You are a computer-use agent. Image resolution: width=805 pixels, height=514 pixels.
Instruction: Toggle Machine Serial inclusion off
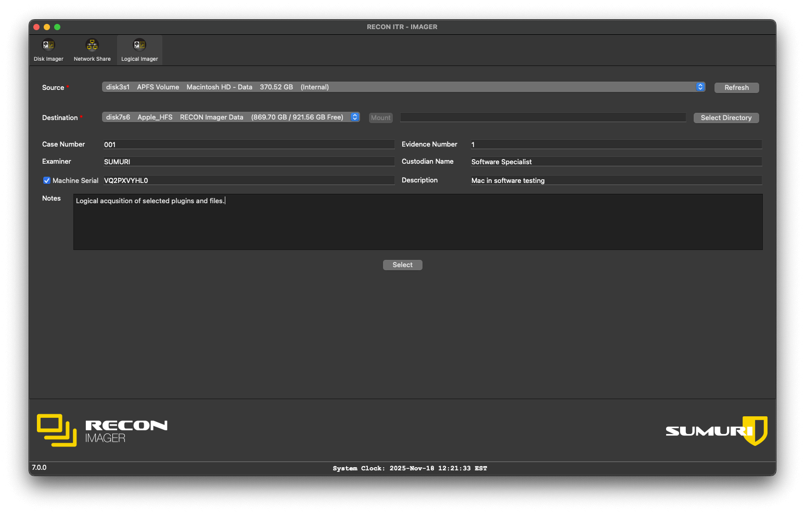click(47, 180)
